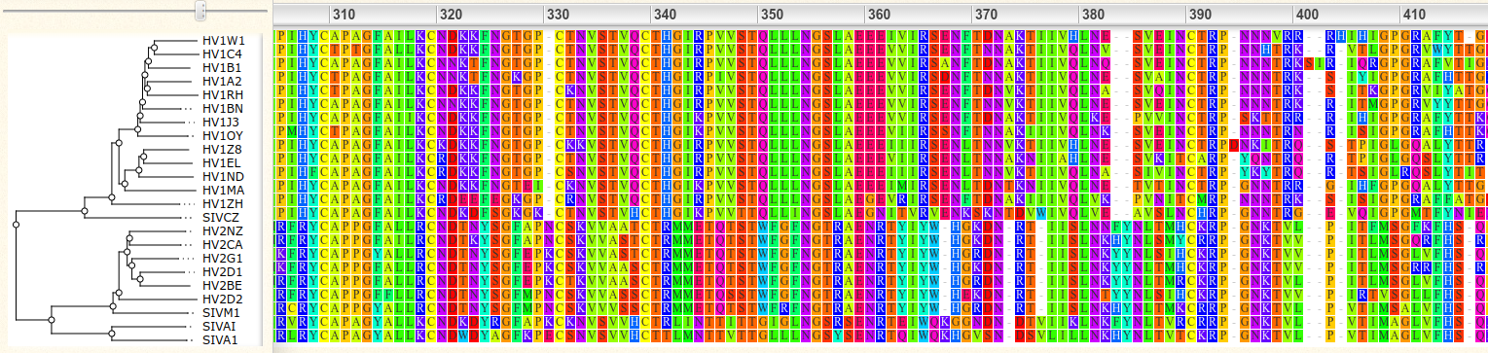Select tree leaf HV1ND
This screenshot has width=1488, height=353.
(223, 176)
